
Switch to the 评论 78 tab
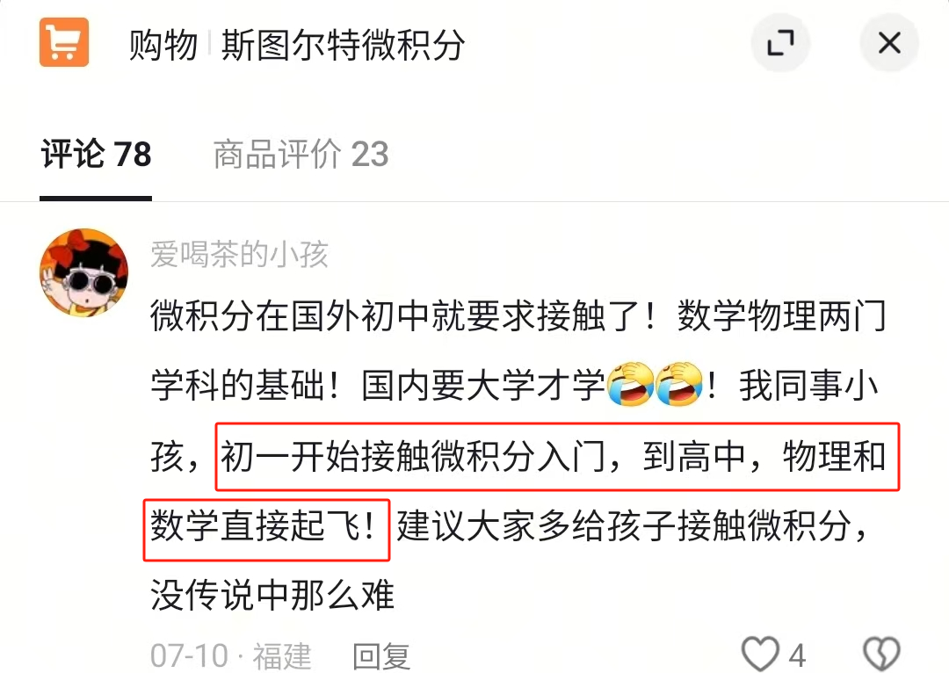coord(97,154)
